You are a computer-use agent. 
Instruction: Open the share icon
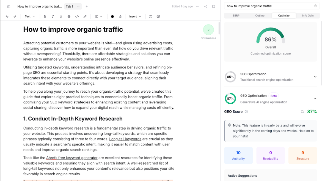coord(205,6)
